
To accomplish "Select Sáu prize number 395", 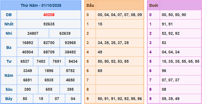I will click(70, 89).
